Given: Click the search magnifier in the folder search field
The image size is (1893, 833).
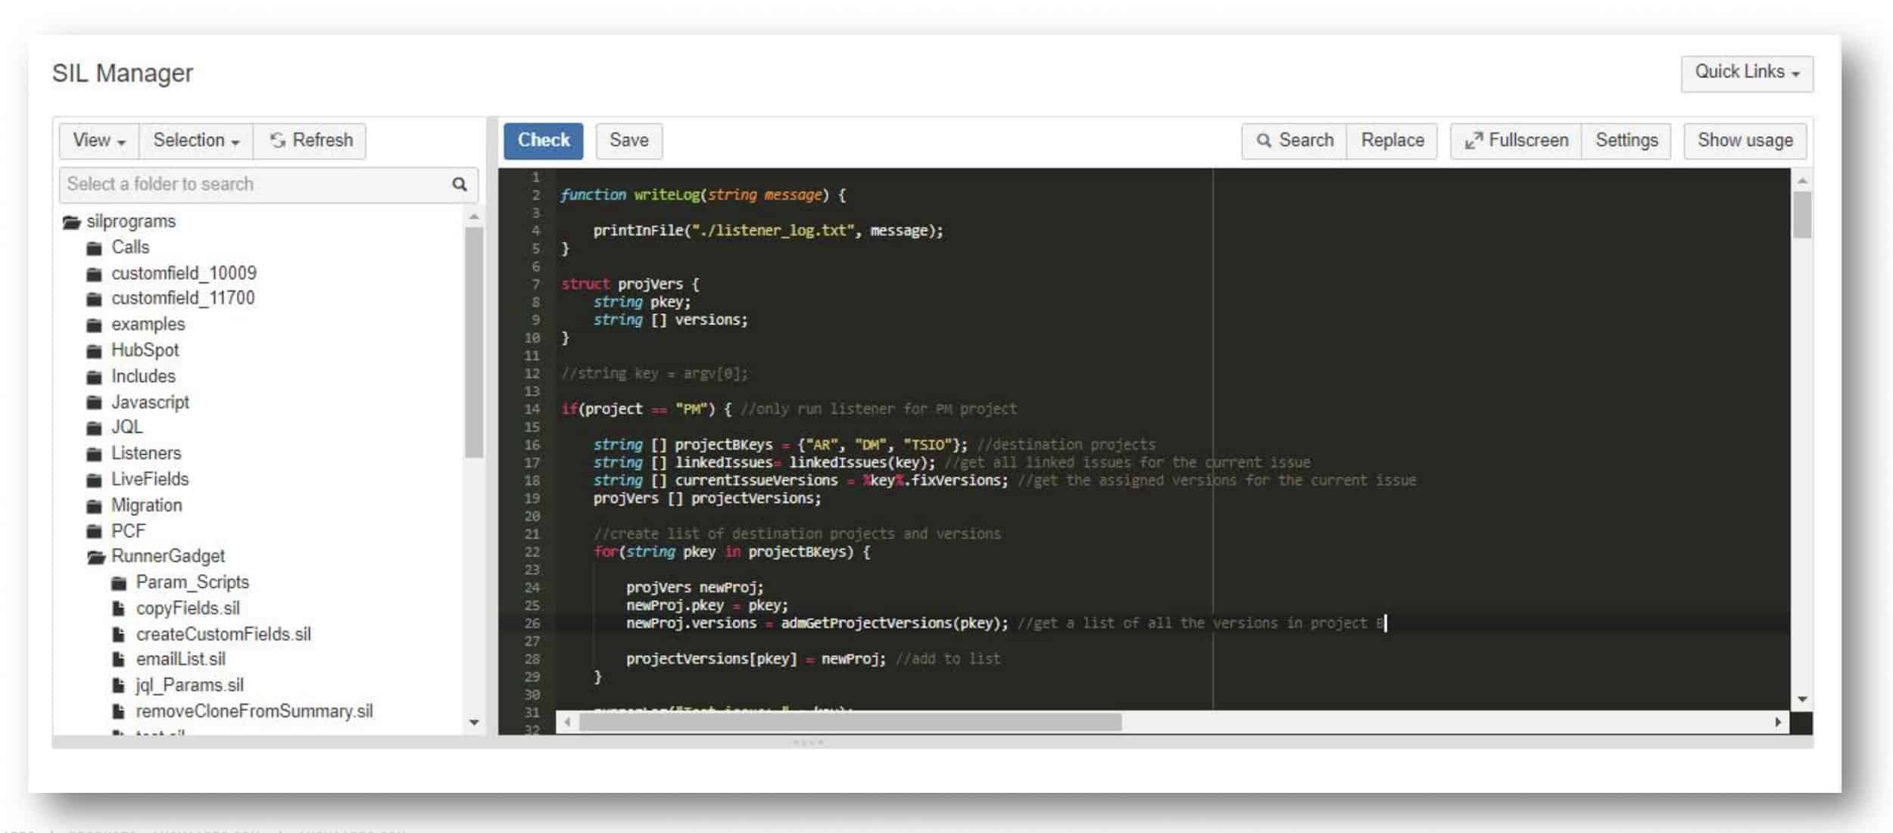Looking at the screenshot, I should coord(460,183).
